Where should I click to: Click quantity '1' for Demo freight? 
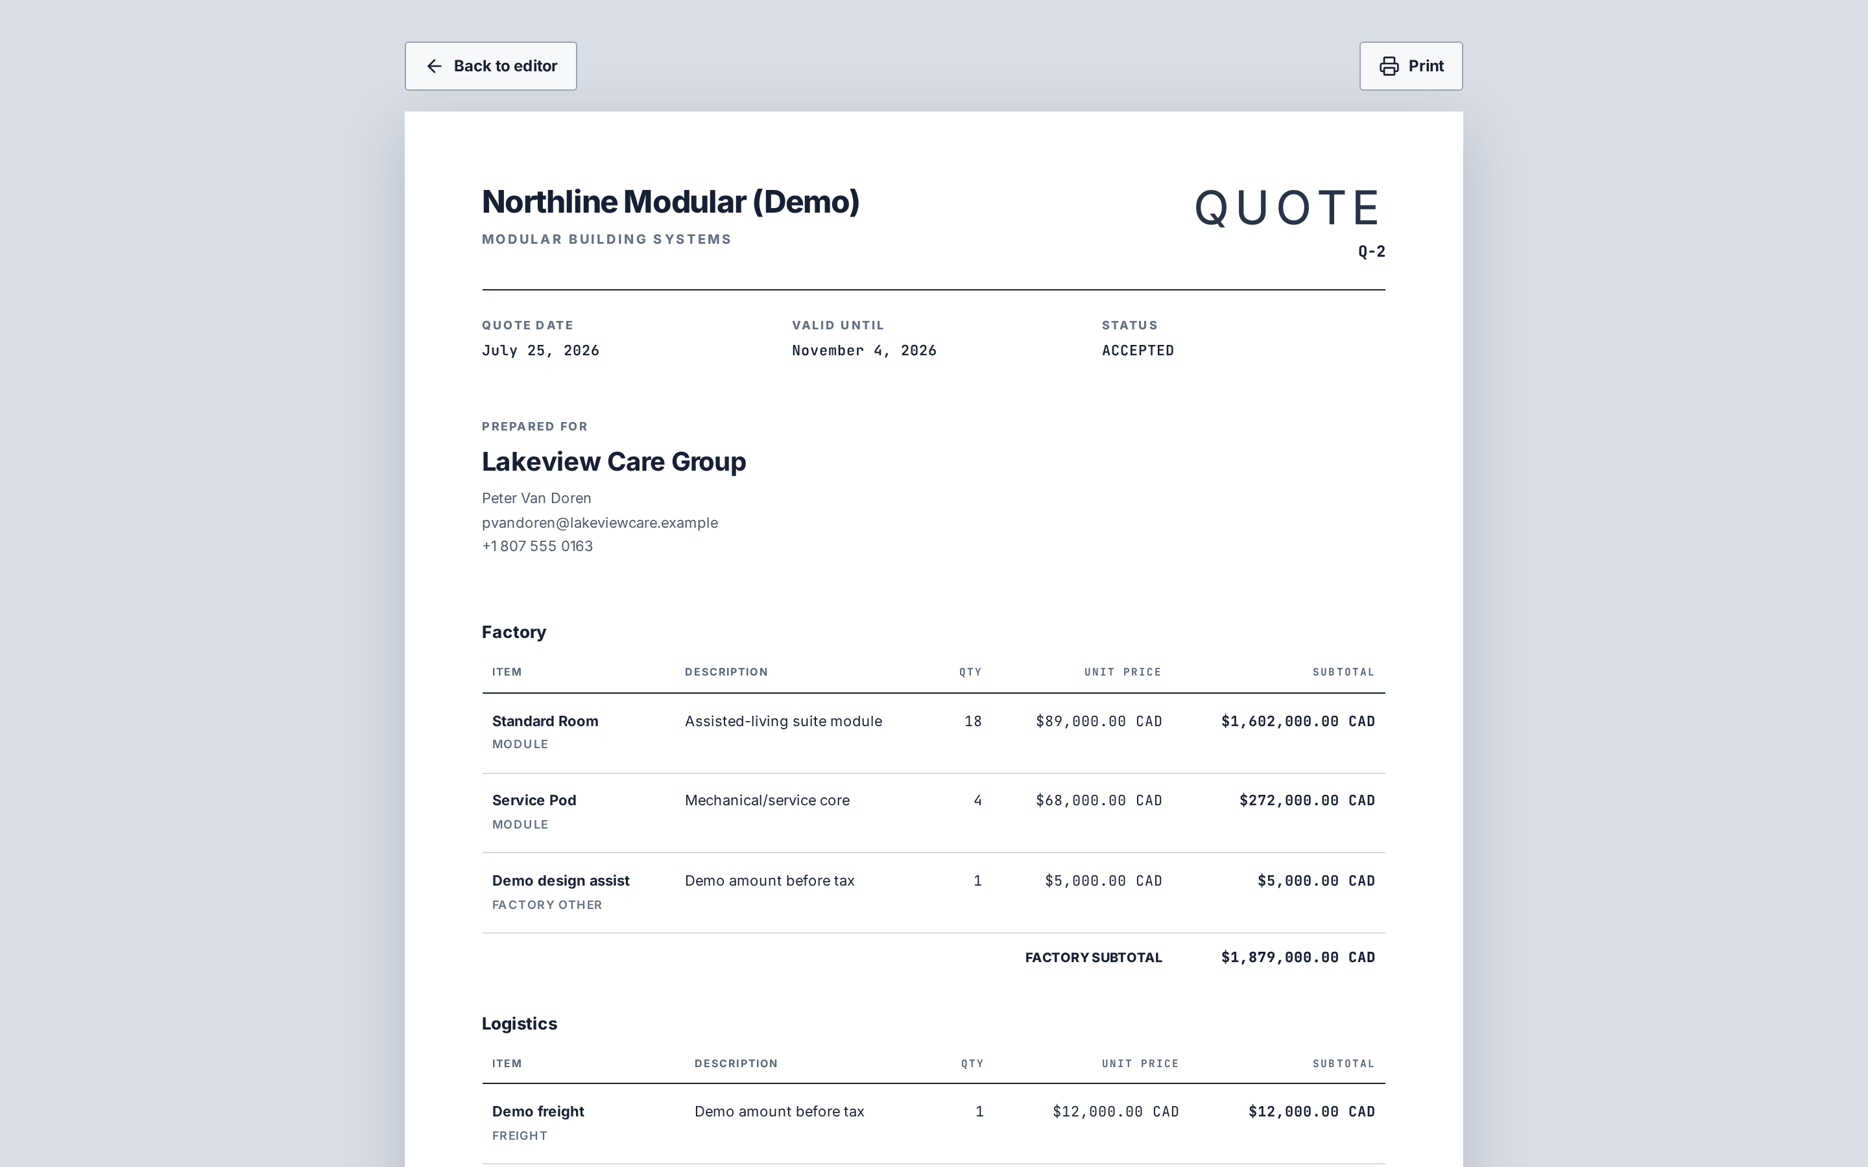coord(979,1112)
